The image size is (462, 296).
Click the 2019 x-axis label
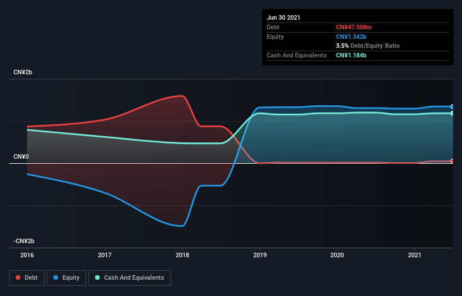pyautogui.click(x=260, y=255)
